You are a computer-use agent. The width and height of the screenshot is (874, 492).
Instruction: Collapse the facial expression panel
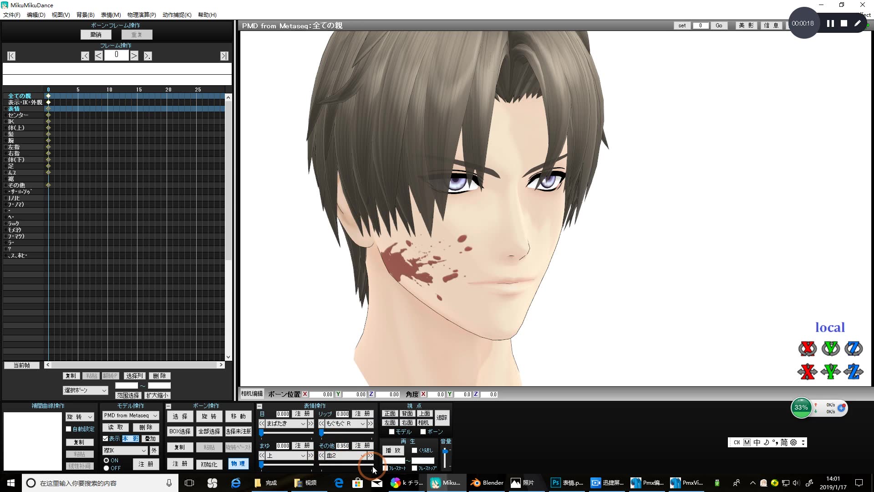259,406
